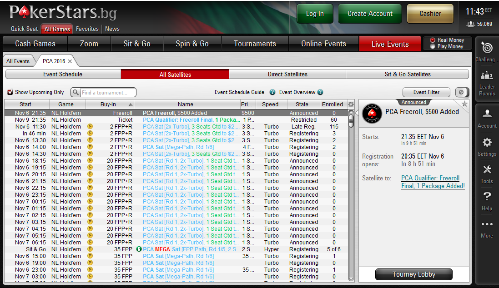
Task: Click scroll-down arrow of tournament list
Action: pyautogui.click(x=351, y=279)
